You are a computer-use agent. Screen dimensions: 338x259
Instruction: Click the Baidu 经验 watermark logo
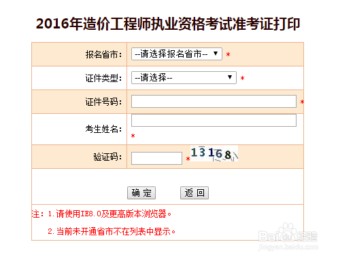click(x=288, y=237)
